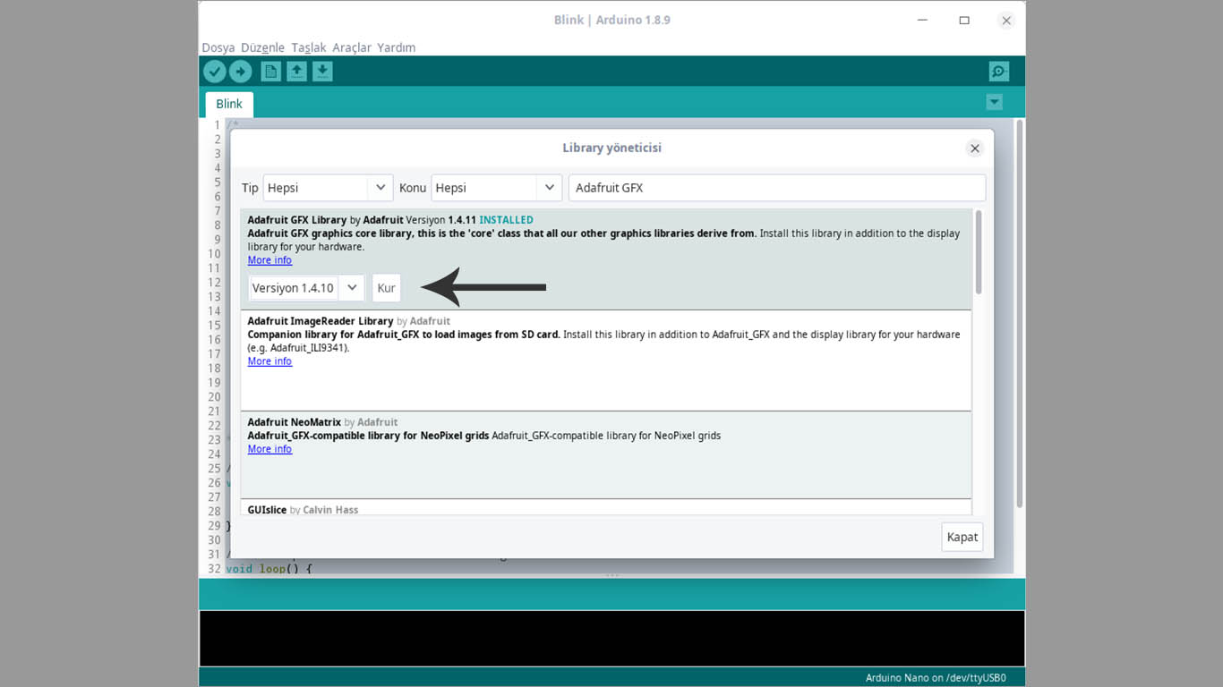Viewport: 1223px width, 687px height.
Task: Expand the Konu dropdown set to Hepsi
Action: click(496, 188)
